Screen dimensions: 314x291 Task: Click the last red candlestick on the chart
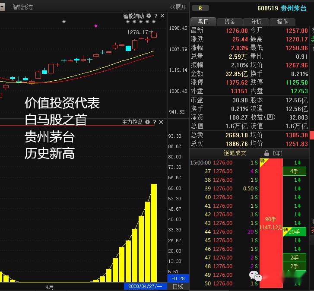coord(154,35)
